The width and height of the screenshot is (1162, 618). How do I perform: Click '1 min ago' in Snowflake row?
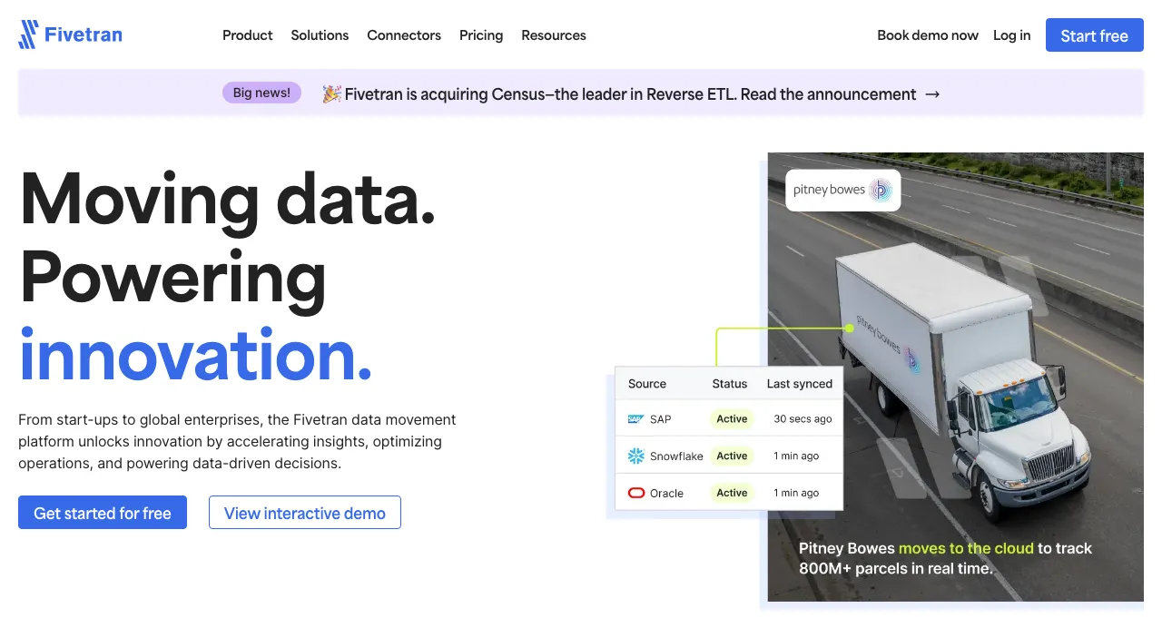pyautogui.click(x=796, y=456)
